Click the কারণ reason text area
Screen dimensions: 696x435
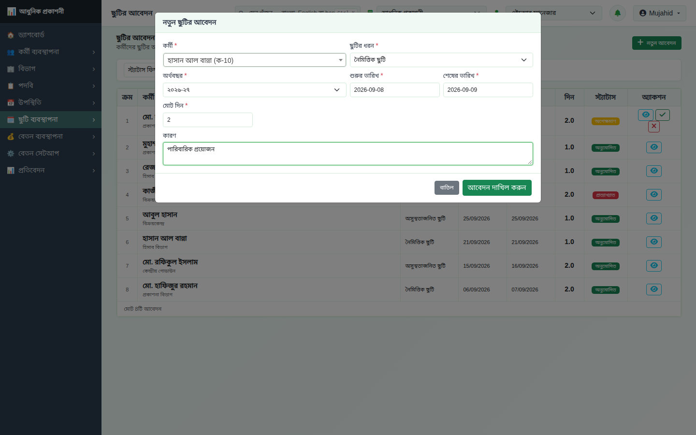coord(348,154)
